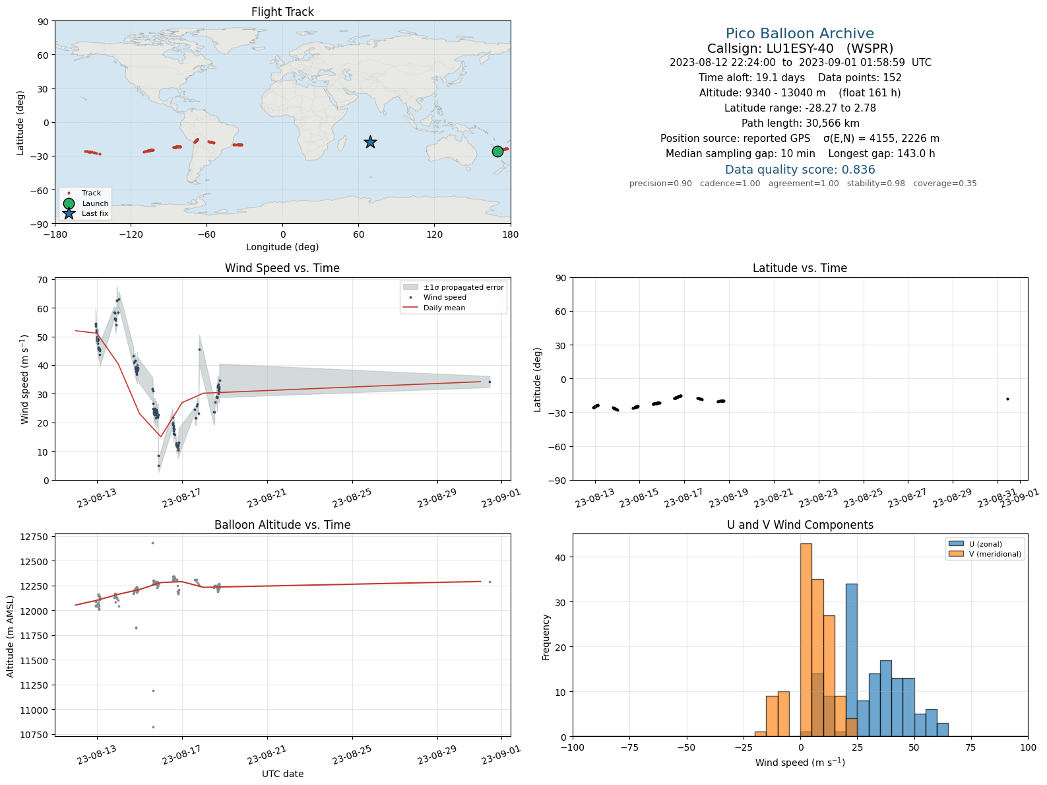
Task: Click the Longitude (deg) axis label
Action: (282, 247)
